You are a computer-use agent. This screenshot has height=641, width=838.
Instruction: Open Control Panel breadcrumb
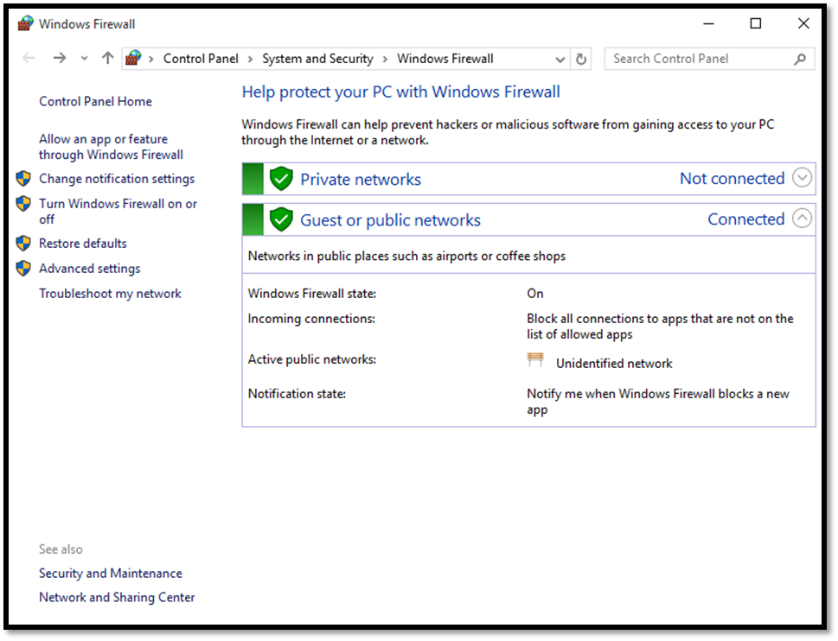pos(201,59)
